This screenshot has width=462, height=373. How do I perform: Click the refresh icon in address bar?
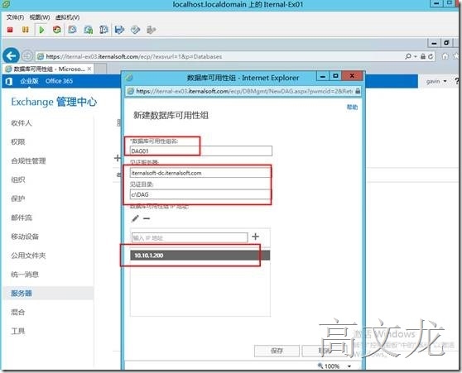[x=431, y=56]
